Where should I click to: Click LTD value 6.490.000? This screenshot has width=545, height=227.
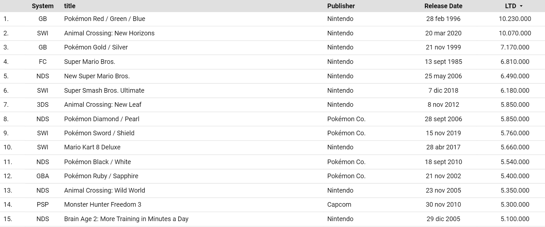click(x=515, y=76)
